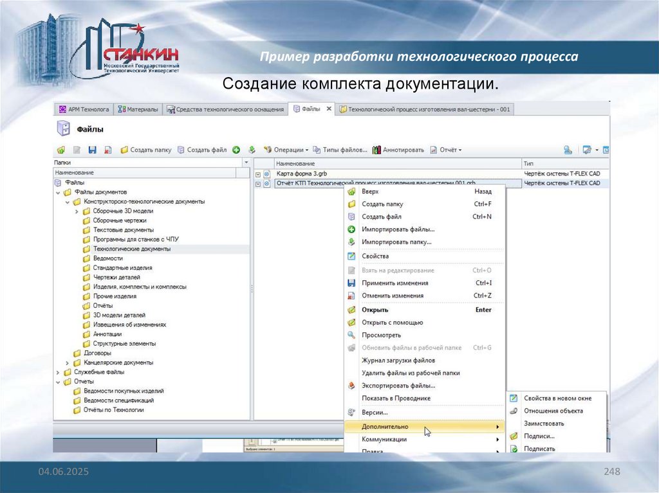
Task: Close the Файлы tab
Action: click(329, 109)
